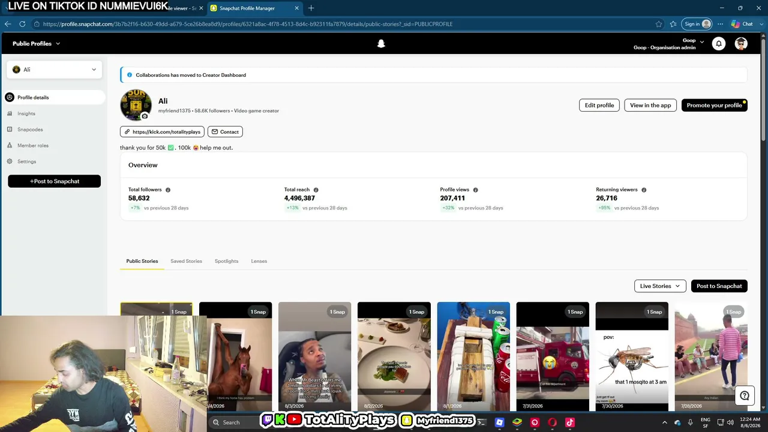
Task: Click the Snapchat ghost logo in the header
Action: 380,43
